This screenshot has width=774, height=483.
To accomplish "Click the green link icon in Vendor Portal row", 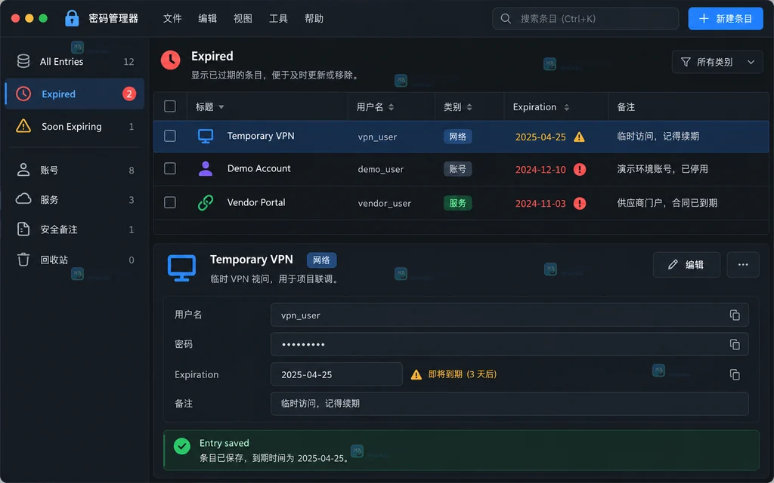I will coord(206,202).
